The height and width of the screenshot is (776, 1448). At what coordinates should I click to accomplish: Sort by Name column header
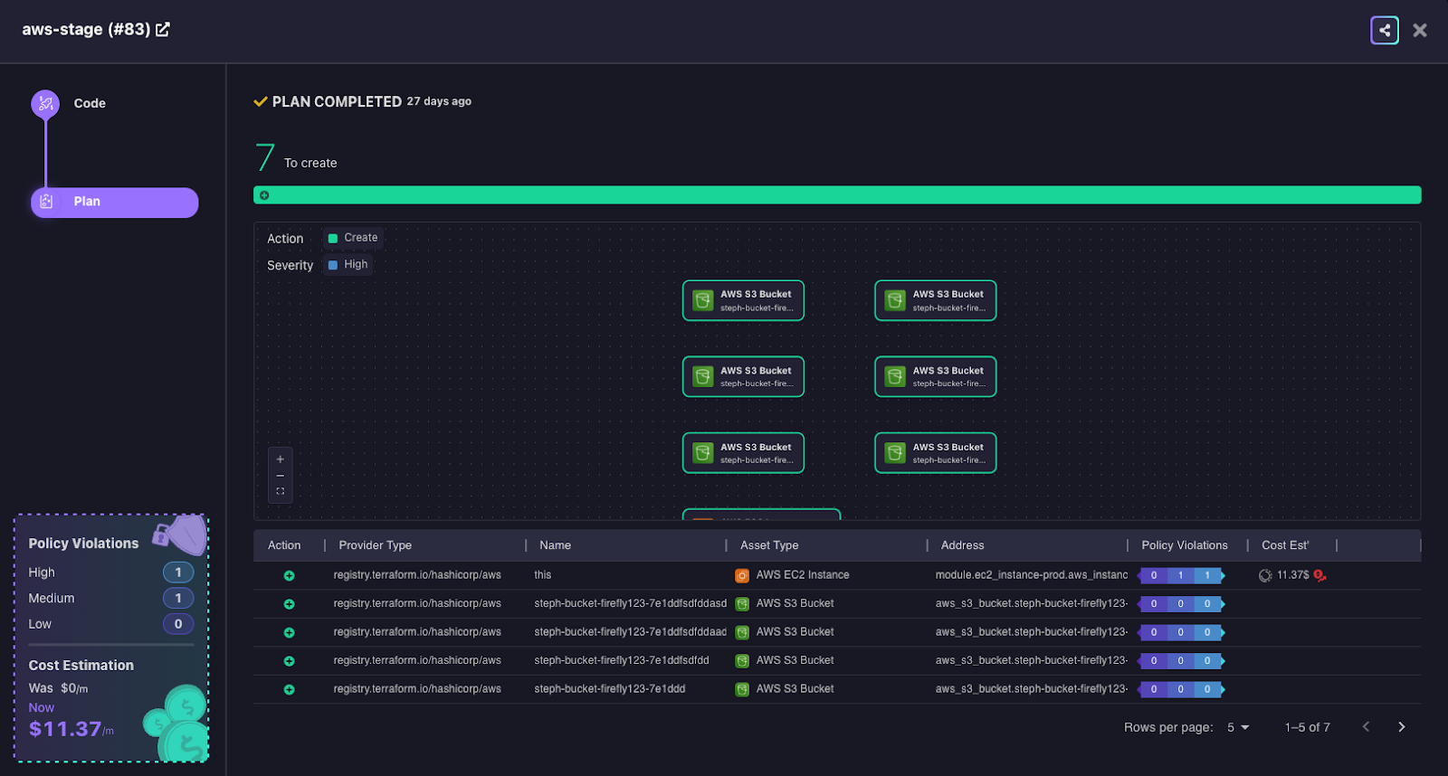(x=555, y=545)
